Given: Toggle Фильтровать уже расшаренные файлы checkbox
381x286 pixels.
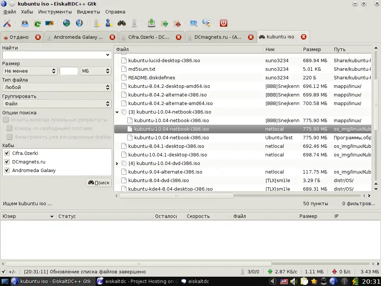Looking at the screenshot, I should tap(9, 137).
